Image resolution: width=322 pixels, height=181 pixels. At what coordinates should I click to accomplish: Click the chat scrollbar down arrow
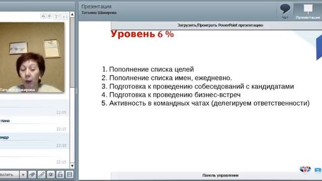pyautogui.click(x=72, y=165)
